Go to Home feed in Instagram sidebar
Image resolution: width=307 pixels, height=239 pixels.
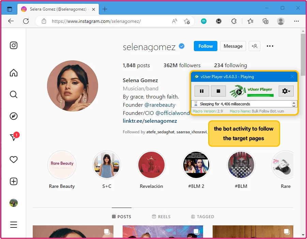14,73
